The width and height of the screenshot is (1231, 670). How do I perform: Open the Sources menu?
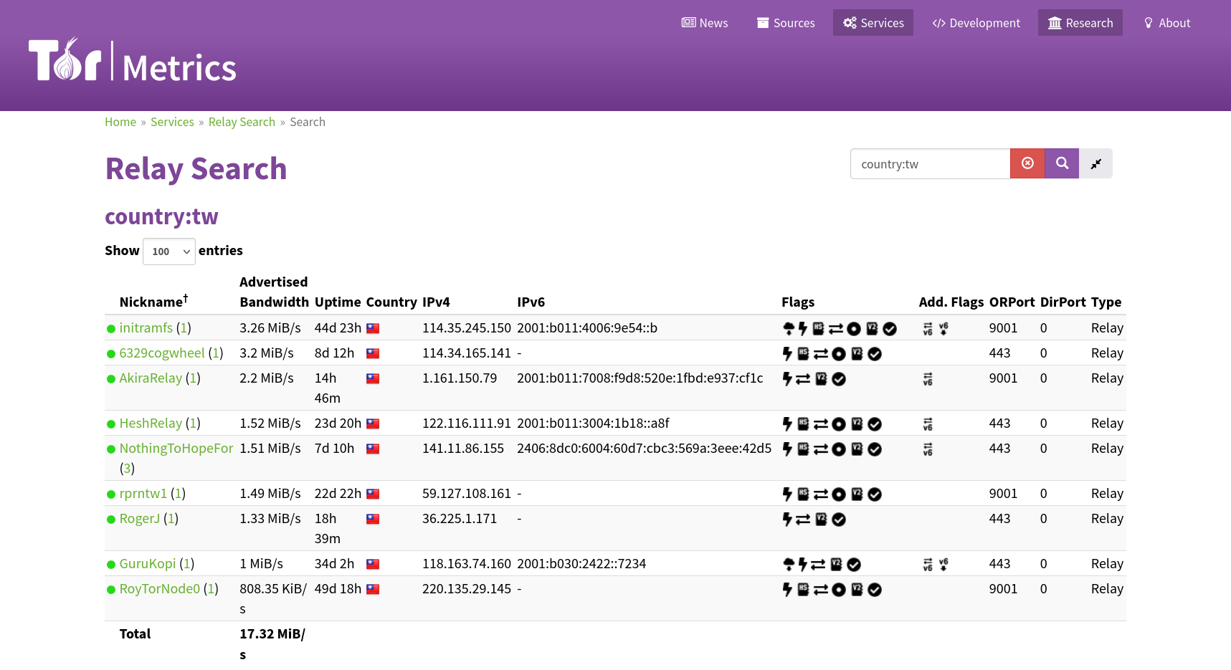(x=786, y=23)
